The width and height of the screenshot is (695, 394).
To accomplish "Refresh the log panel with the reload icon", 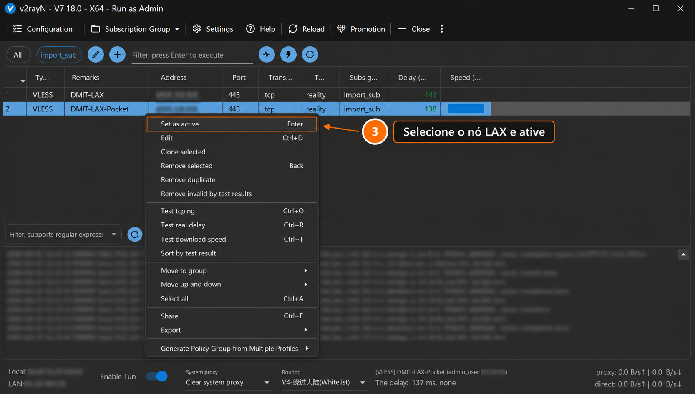I will point(135,235).
